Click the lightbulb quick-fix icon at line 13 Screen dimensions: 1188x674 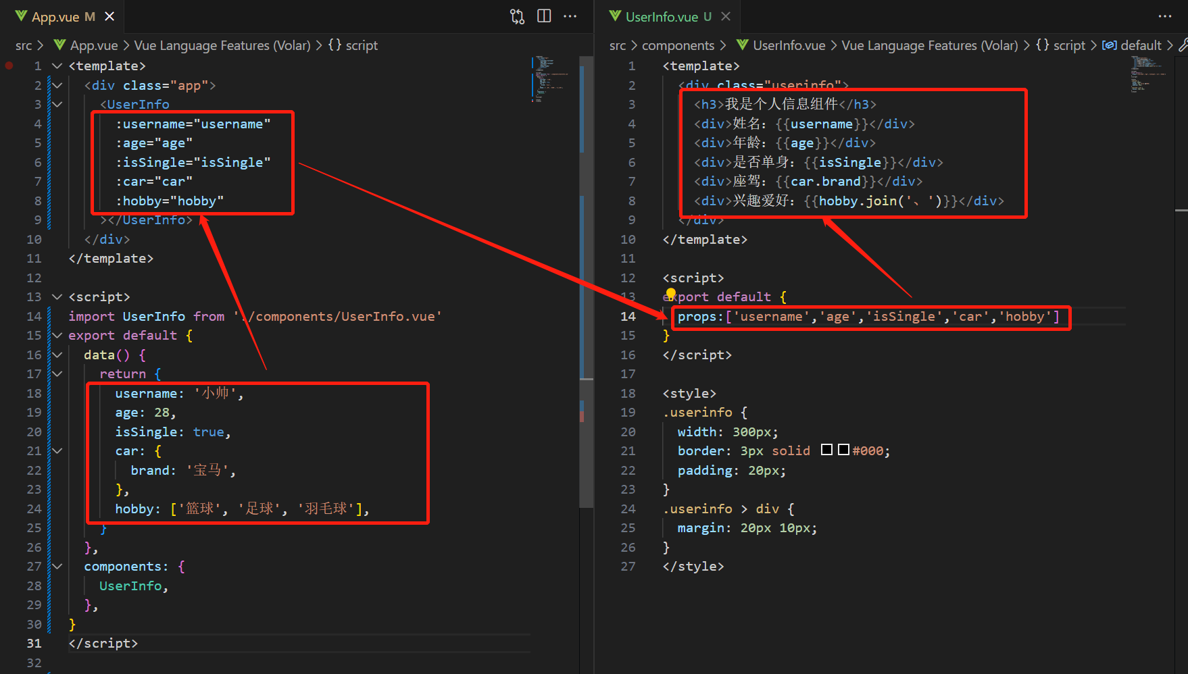pos(670,293)
